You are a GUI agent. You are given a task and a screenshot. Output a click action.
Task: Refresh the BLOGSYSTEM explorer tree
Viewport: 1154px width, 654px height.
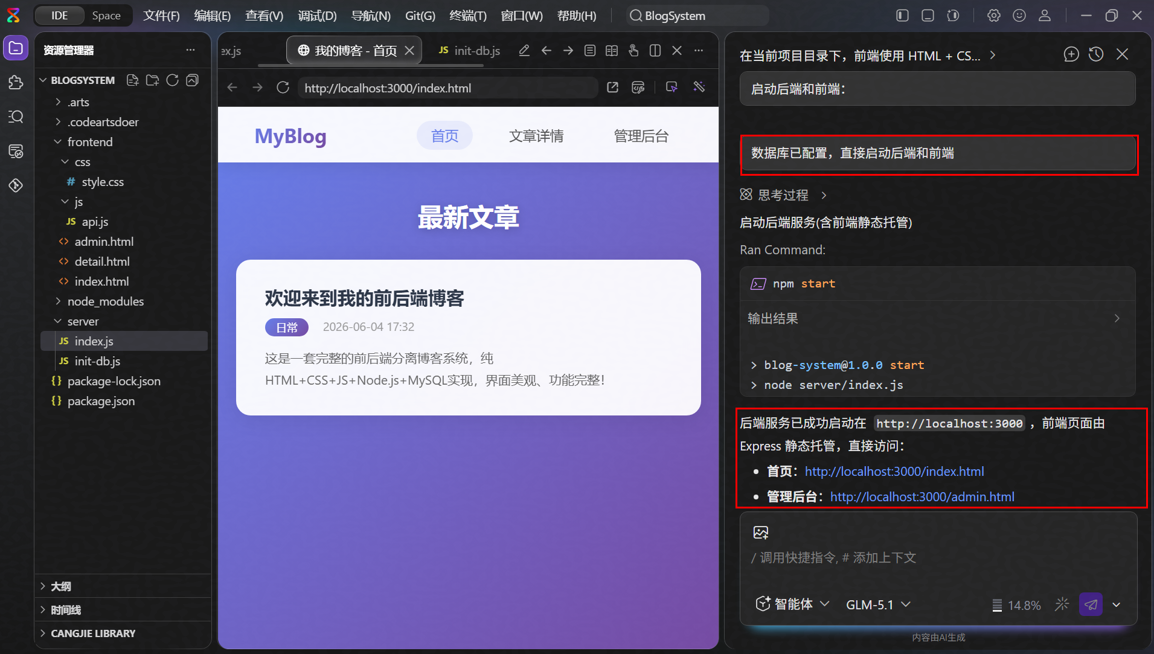tap(173, 80)
